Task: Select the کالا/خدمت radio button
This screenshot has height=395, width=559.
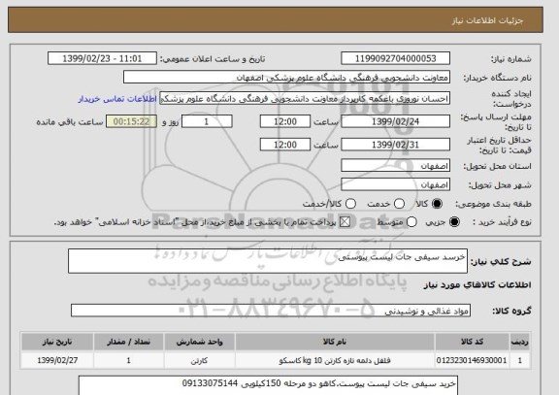Action: (350, 204)
